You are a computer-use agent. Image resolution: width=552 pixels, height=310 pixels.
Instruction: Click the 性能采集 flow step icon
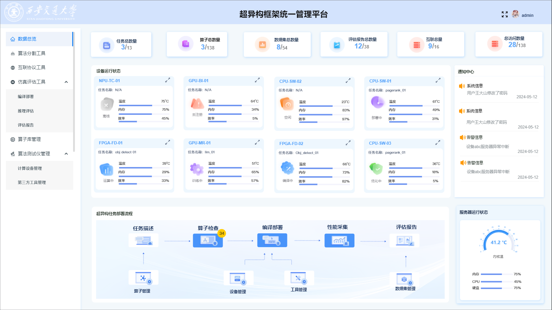click(339, 240)
